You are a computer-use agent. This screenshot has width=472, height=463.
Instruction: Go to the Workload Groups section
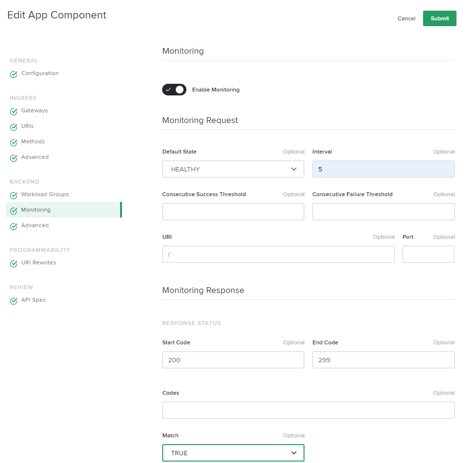coord(45,195)
